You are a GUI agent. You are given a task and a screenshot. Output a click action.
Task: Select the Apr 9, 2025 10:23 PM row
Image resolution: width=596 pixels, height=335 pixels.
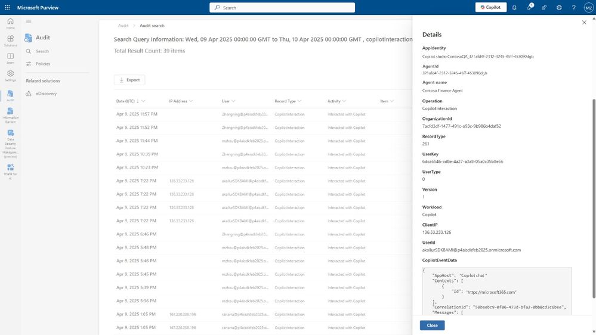tap(263, 167)
